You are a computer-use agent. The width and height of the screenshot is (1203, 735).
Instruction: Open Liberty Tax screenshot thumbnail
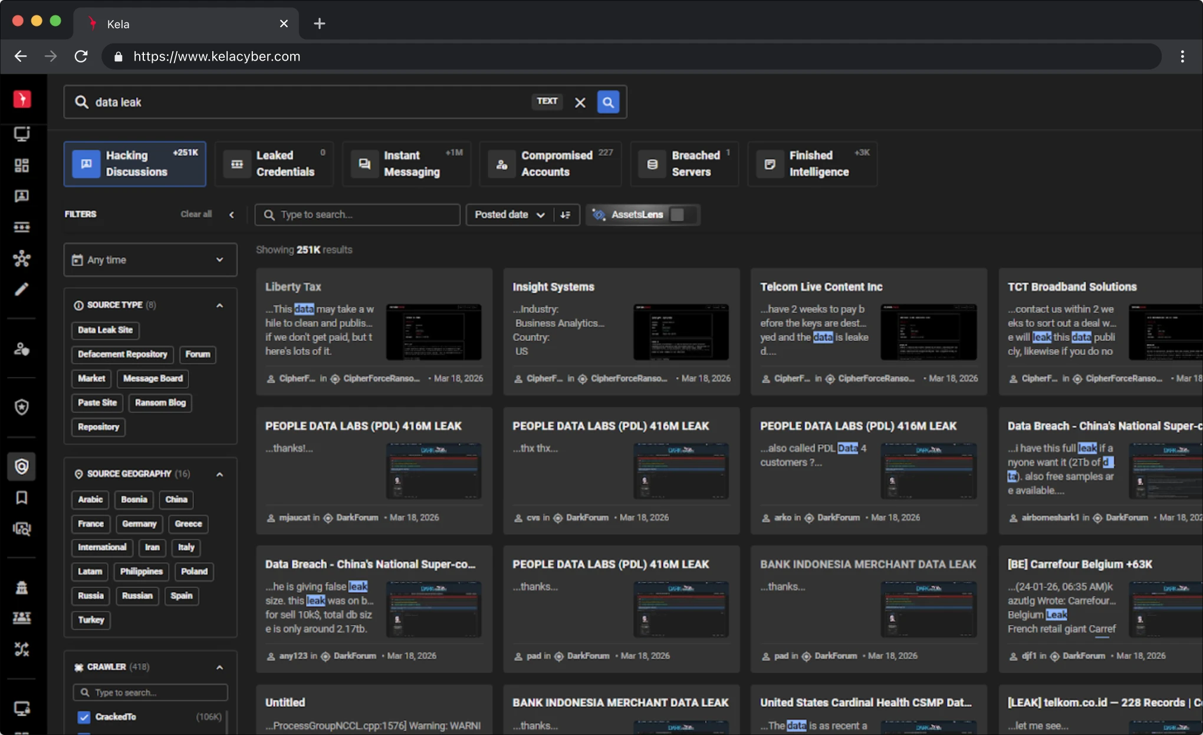tap(433, 332)
